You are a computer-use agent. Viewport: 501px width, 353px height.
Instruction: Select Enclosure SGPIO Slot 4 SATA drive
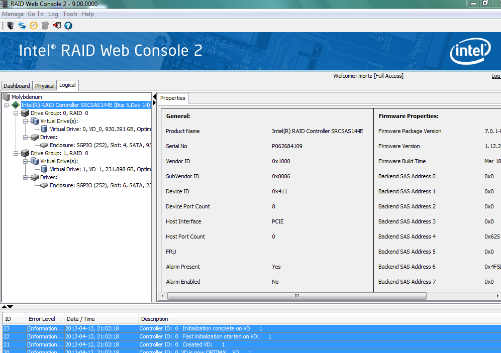(x=101, y=145)
